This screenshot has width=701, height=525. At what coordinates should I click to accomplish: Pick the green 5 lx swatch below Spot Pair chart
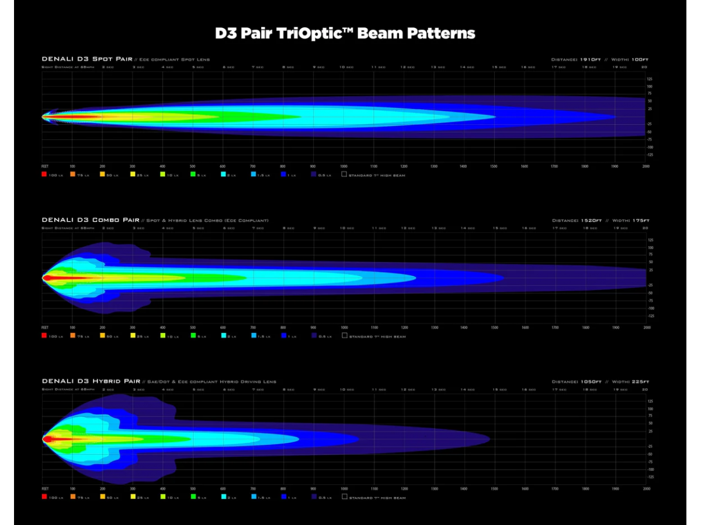193,174
